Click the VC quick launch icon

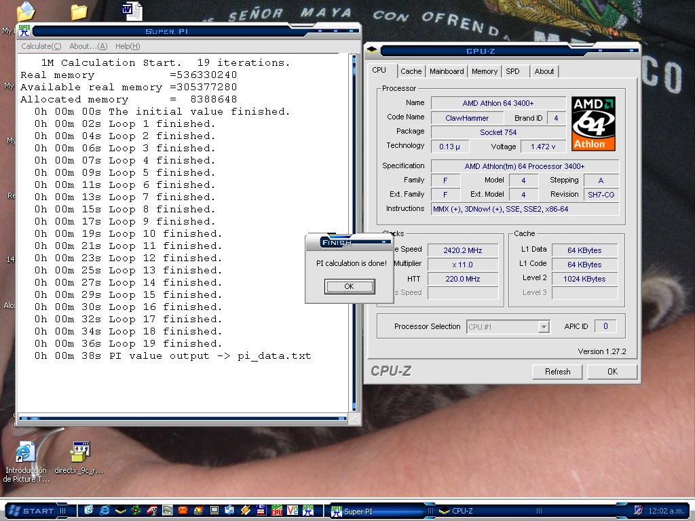click(293, 510)
